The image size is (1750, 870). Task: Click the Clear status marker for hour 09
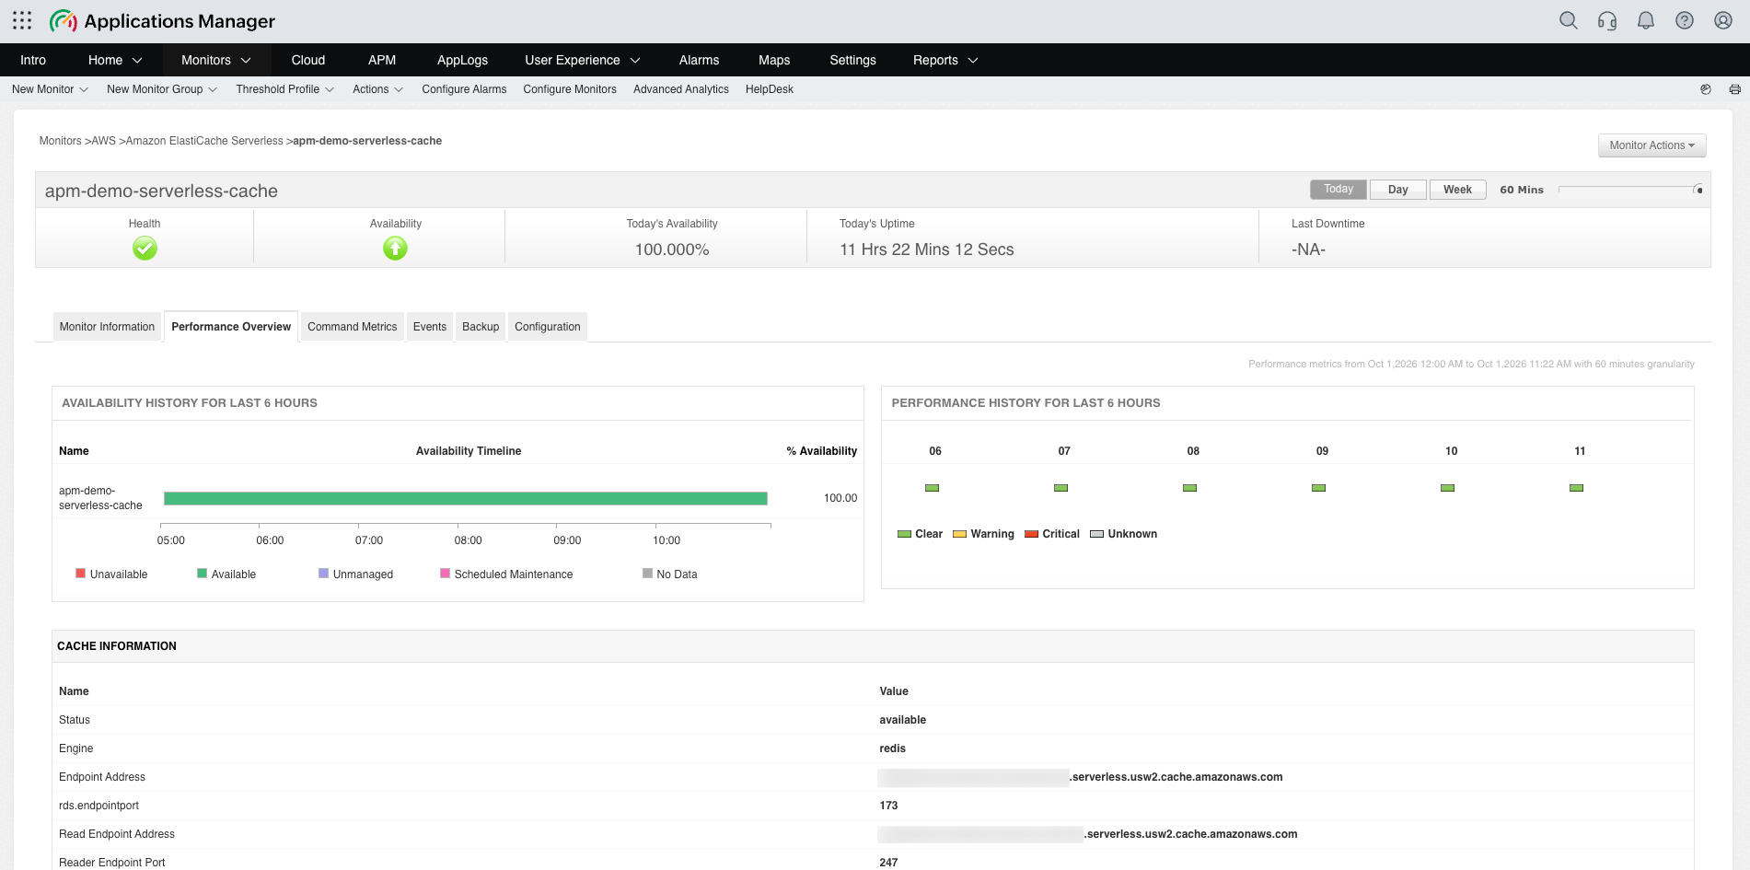pos(1318,488)
